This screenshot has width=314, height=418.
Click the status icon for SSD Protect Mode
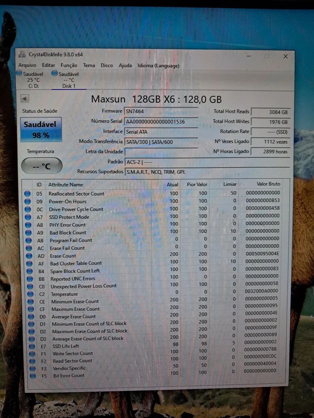point(28,217)
